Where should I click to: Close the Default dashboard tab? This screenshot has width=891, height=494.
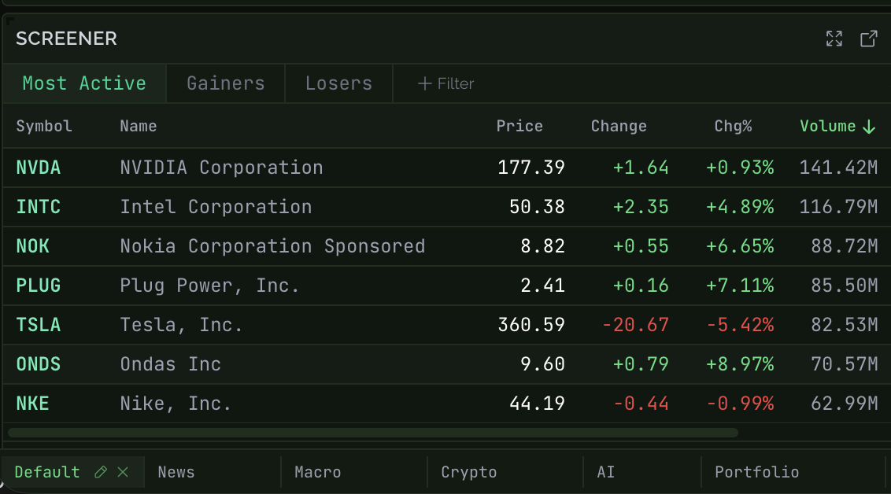(x=123, y=472)
